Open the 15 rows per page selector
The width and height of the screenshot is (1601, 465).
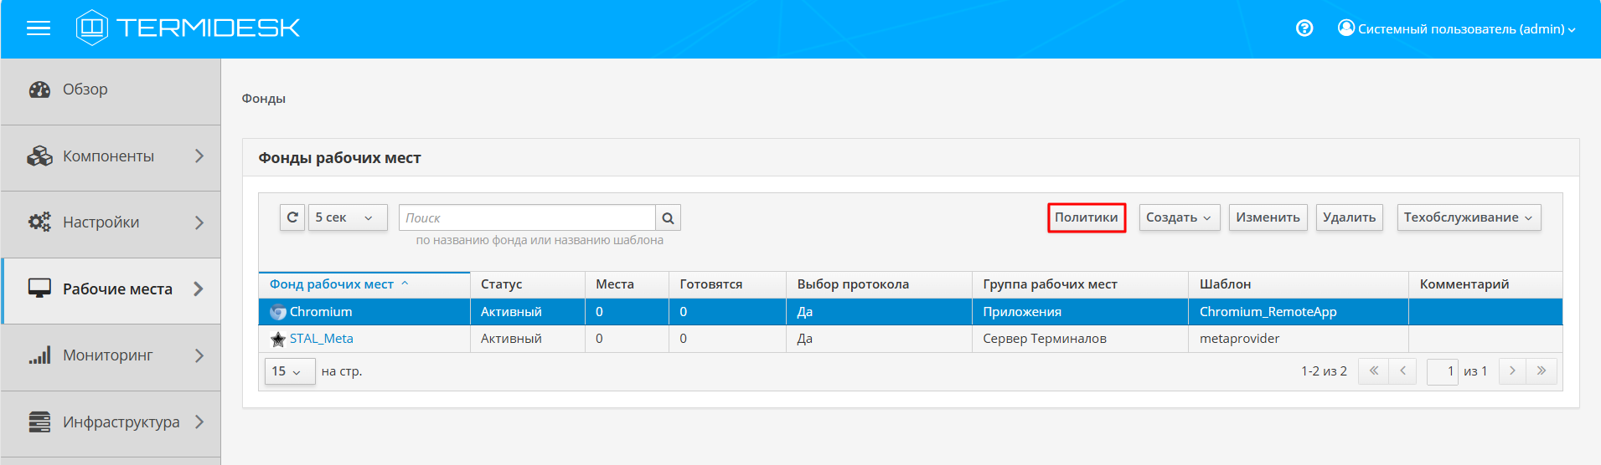coord(289,371)
